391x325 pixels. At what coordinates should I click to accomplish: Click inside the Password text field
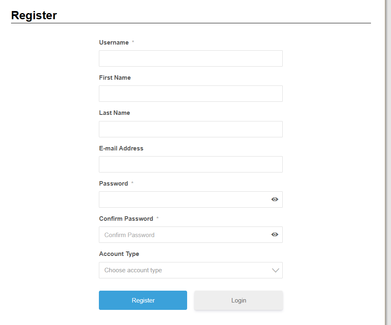click(184, 199)
